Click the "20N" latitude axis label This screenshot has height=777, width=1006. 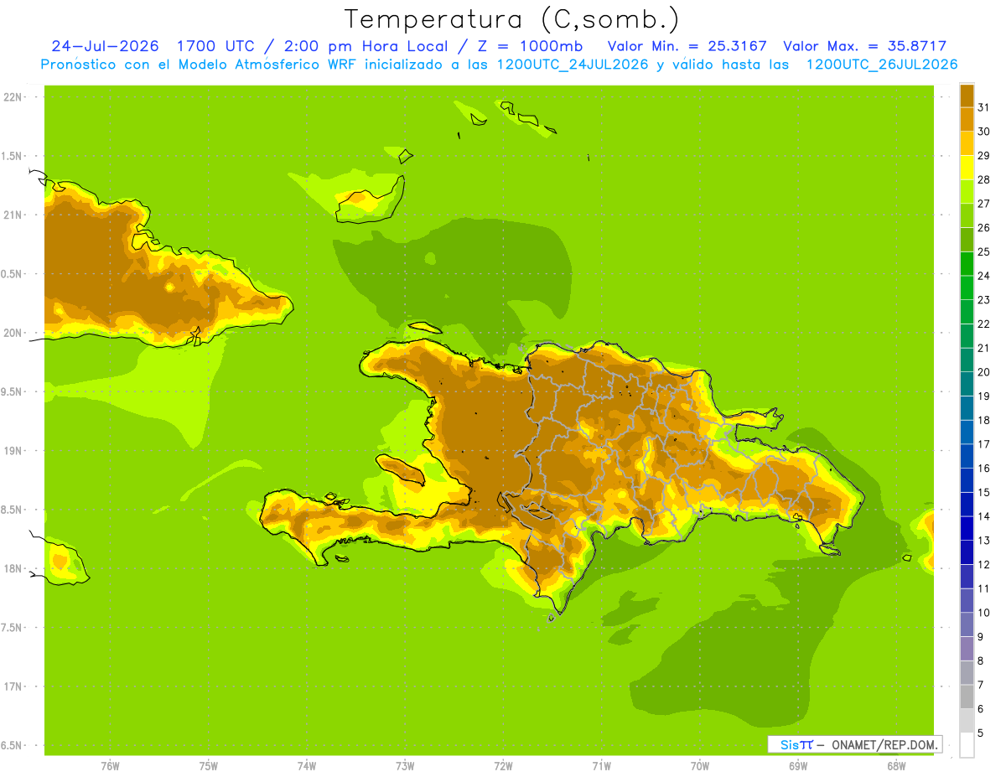[x=13, y=333]
